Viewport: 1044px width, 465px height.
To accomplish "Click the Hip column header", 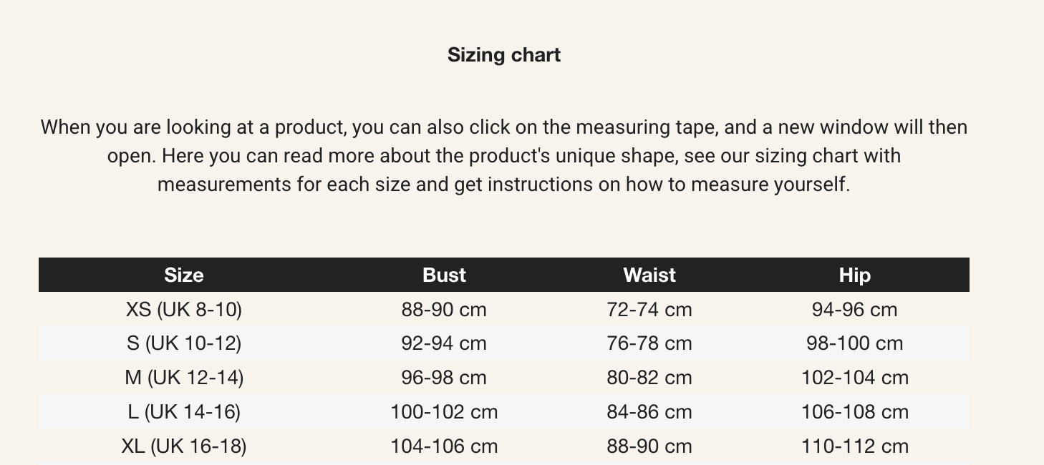I will click(854, 275).
